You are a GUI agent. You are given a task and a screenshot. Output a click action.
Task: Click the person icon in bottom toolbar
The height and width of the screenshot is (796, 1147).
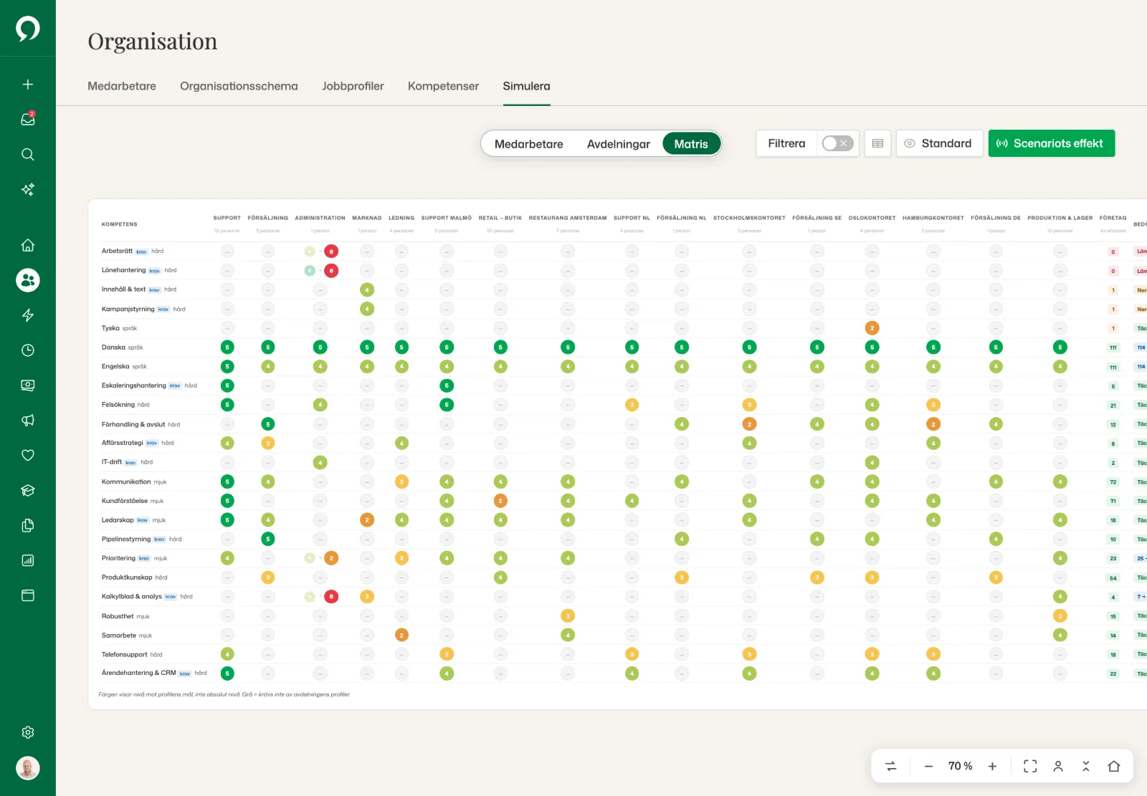coord(1058,766)
